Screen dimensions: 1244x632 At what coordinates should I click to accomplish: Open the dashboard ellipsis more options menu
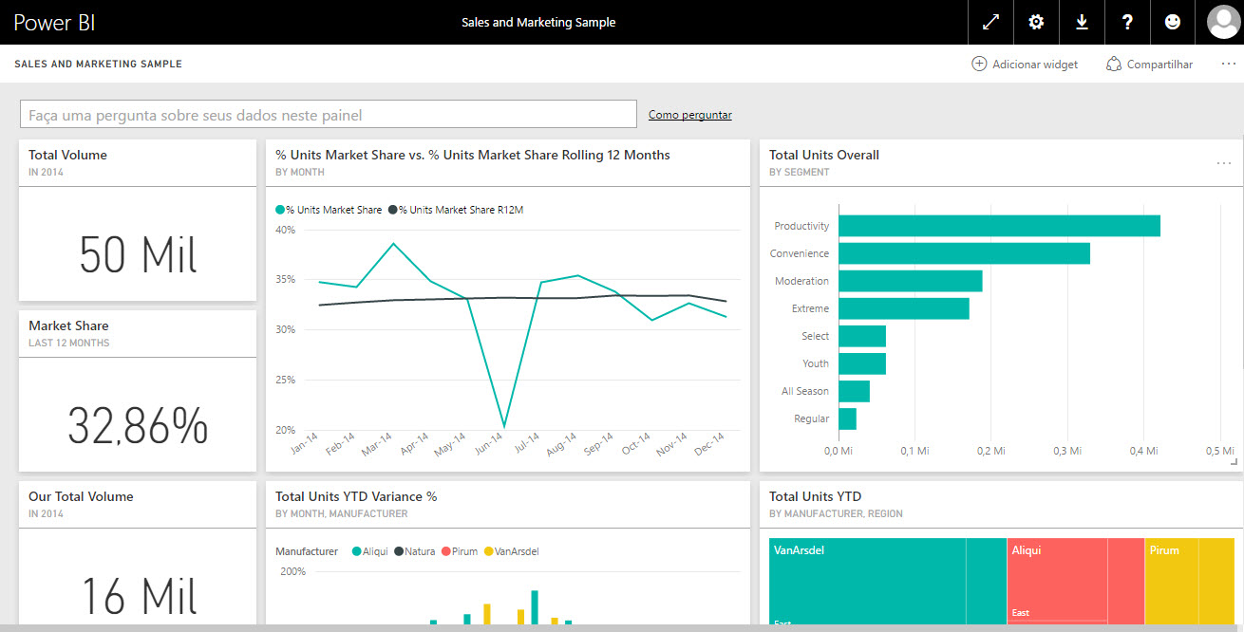click(1228, 64)
